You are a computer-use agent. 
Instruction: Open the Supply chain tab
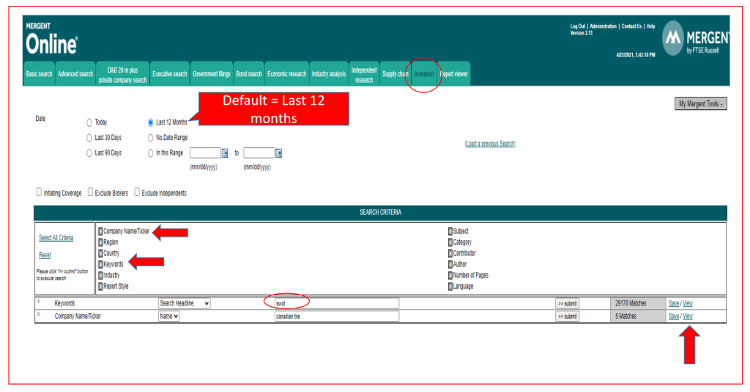[395, 74]
